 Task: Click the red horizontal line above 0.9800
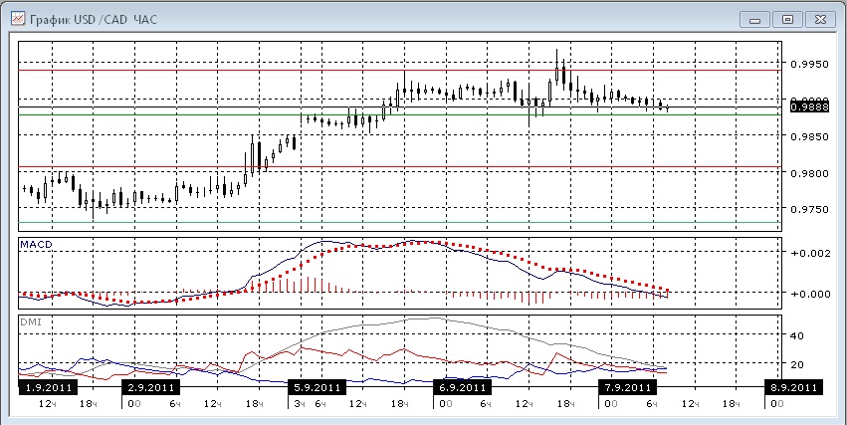[x=400, y=167]
